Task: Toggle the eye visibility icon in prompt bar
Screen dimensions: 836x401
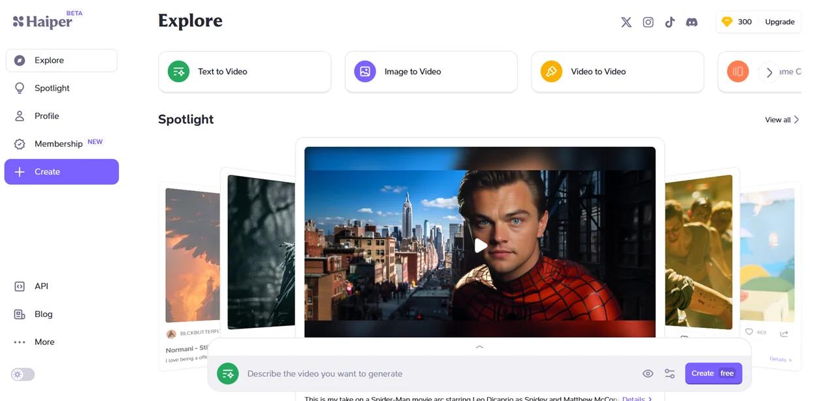Action: 648,374
